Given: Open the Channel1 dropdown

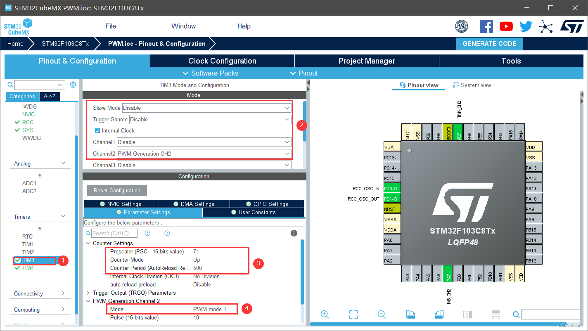Looking at the screenshot, I should (x=204, y=142).
